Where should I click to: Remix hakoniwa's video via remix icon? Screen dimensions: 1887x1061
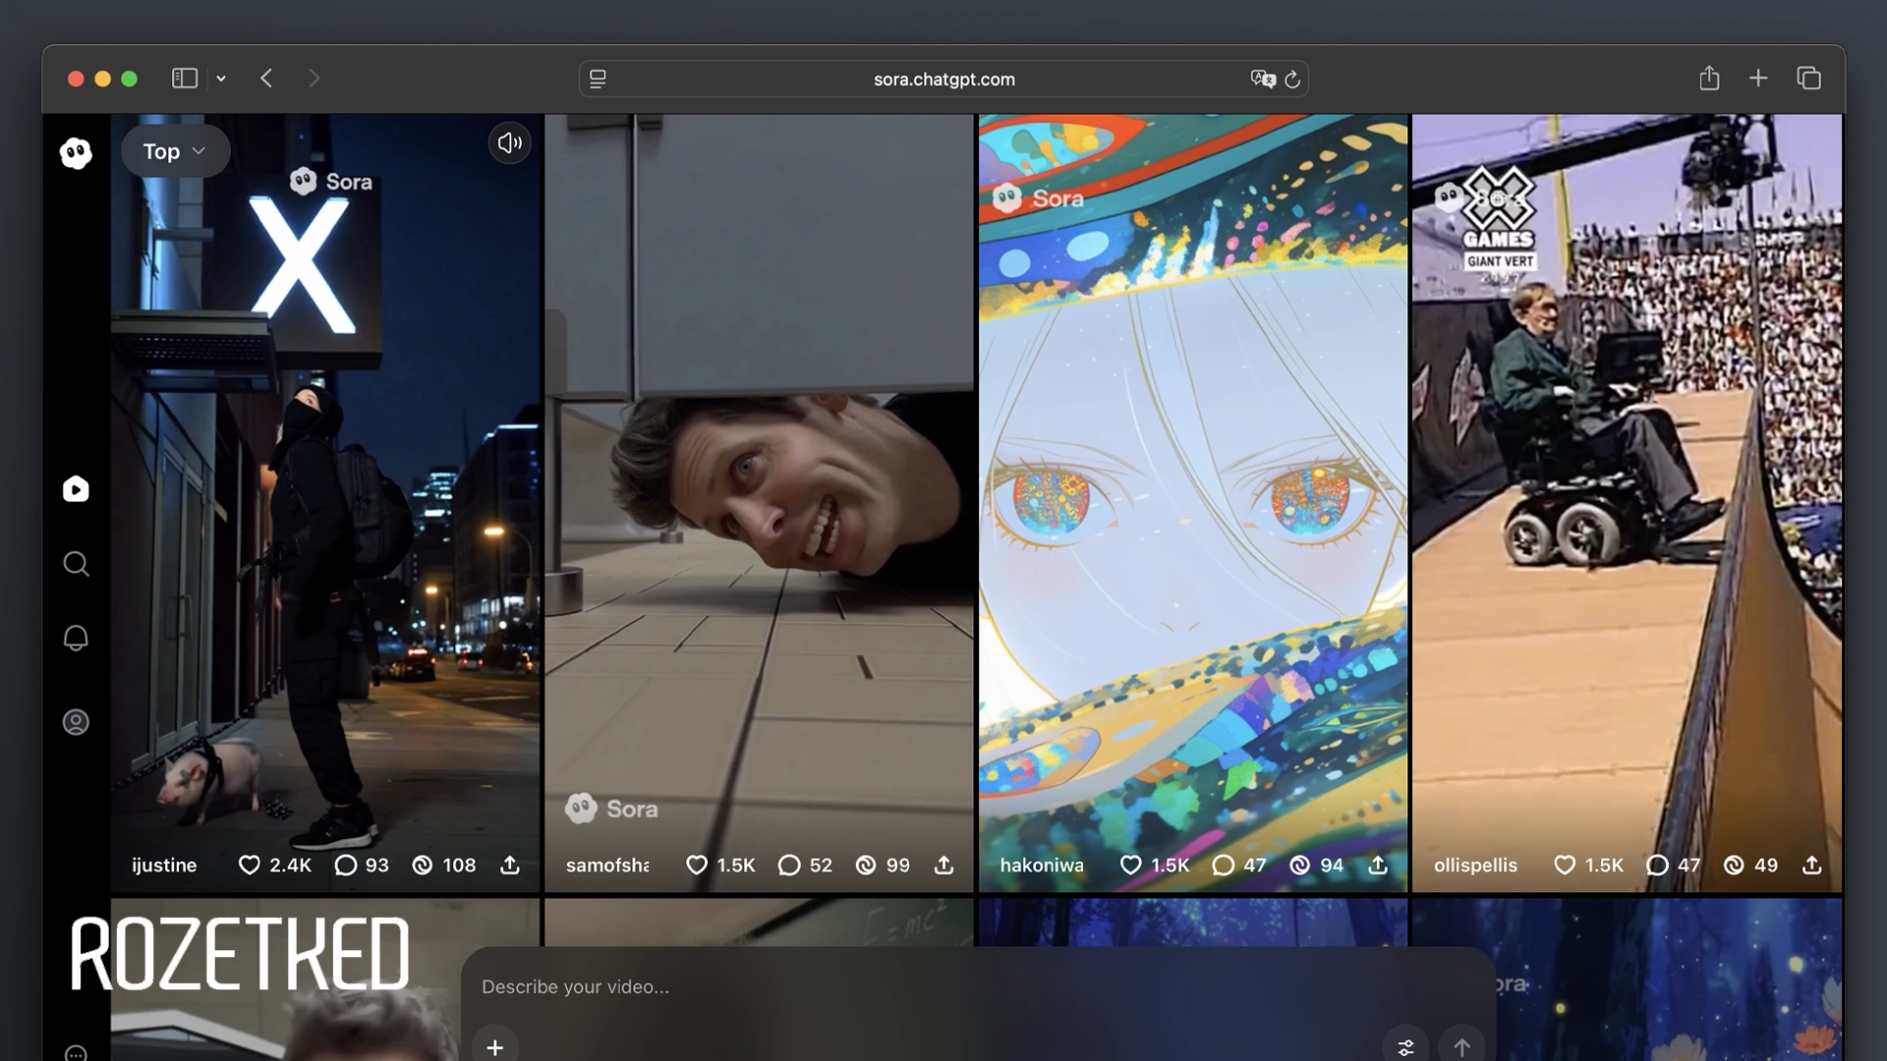(x=1300, y=866)
